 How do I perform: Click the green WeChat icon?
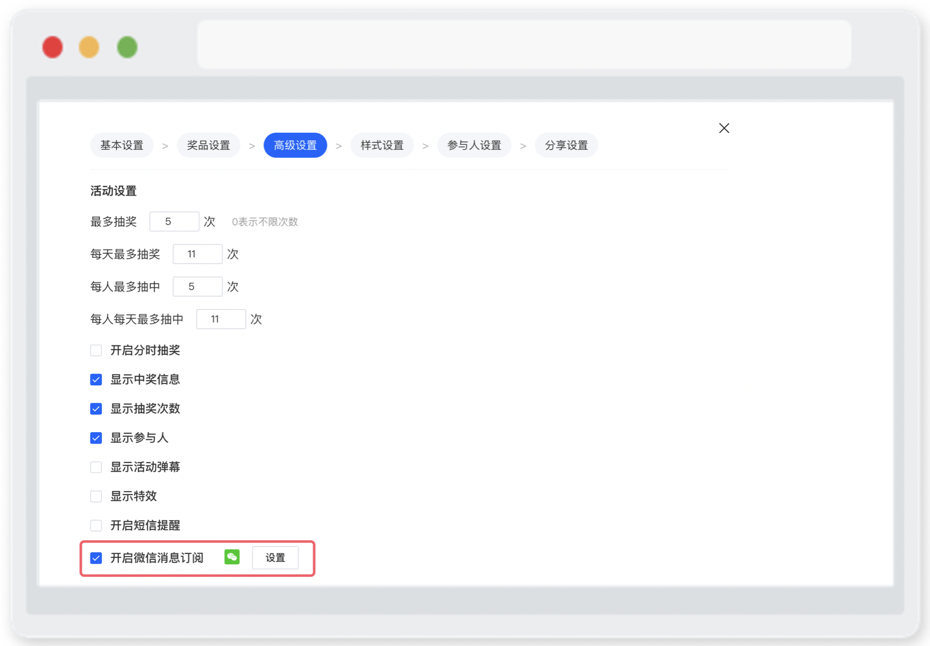[232, 557]
